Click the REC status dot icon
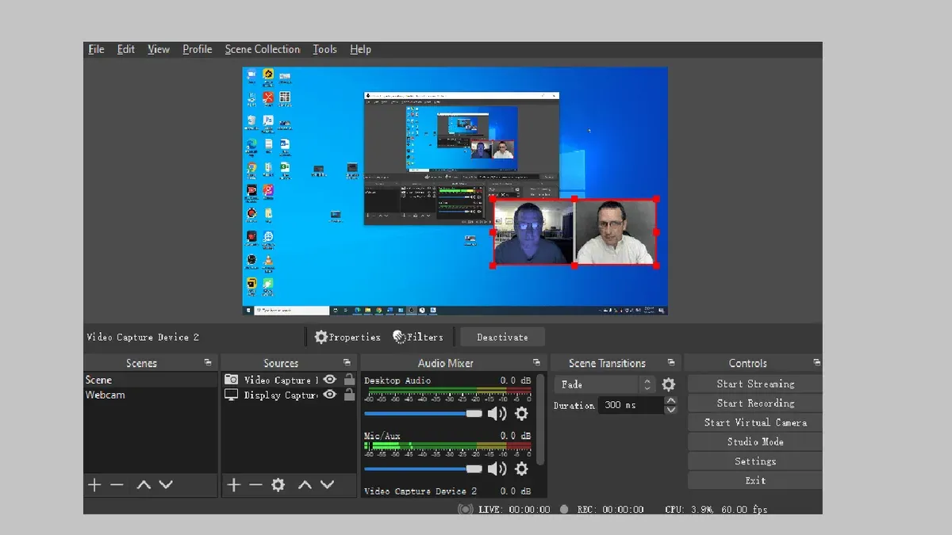This screenshot has height=535, width=952. (564, 509)
